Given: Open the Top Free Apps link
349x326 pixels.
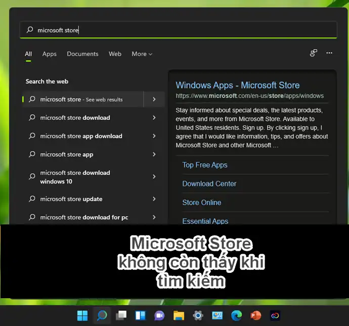Looking at the screenshot, I should click(x=205, y=165).
